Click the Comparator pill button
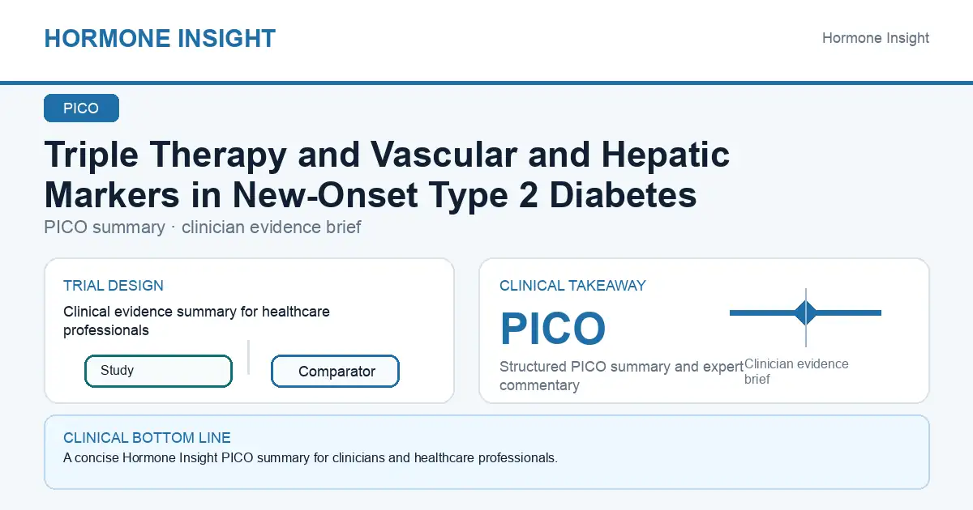This screenshot has width=973, height=510. (335, 372)
